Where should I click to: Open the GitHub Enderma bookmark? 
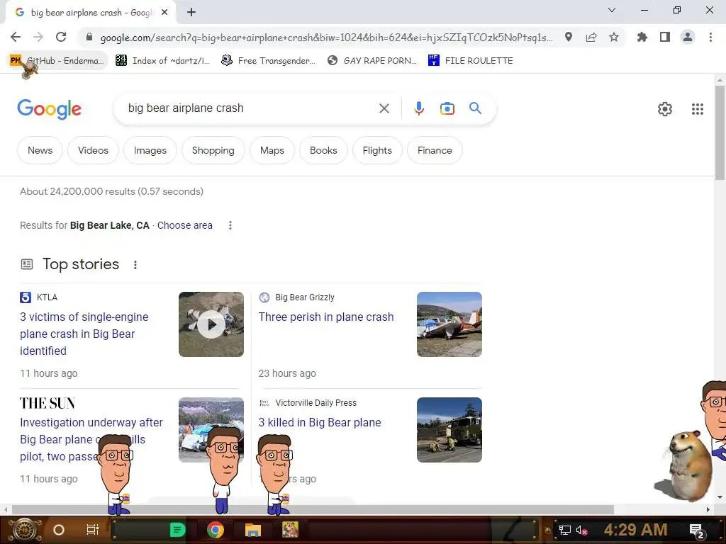[58, 61]
